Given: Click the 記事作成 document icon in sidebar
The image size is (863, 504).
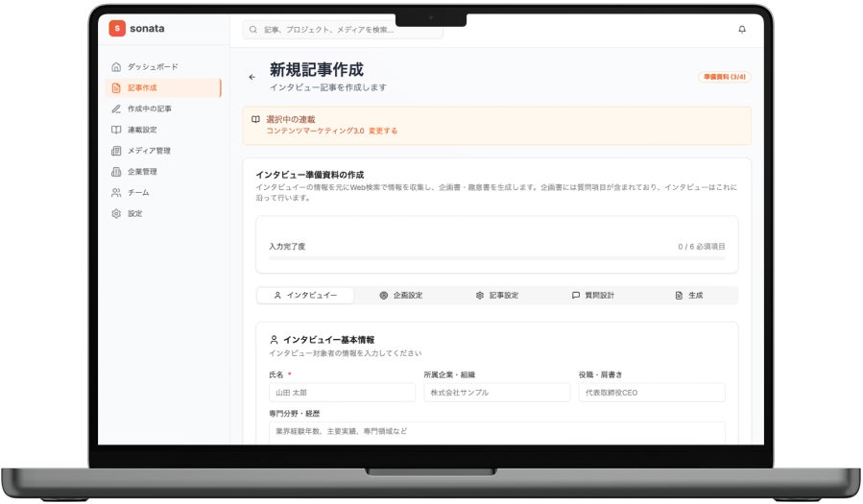Looking at the screenshot, I should [116, 88].
